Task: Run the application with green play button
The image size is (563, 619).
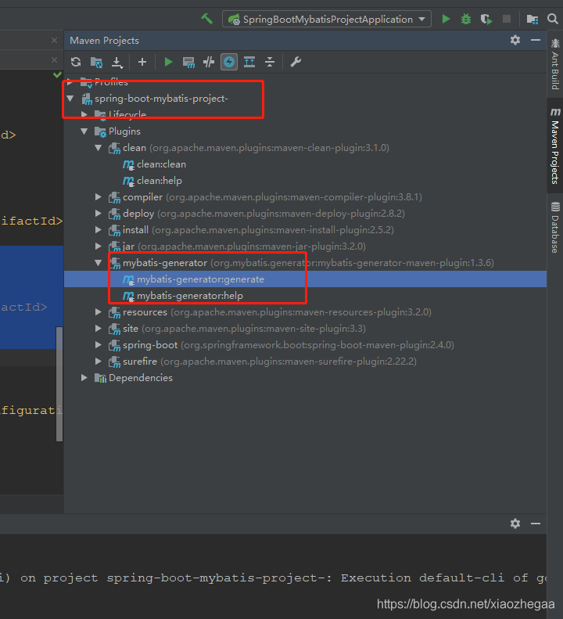Action: [x=446, y=19]
